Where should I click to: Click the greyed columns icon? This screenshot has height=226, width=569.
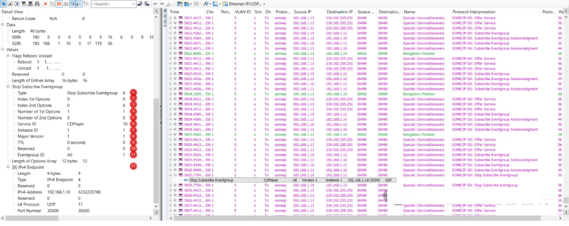(x=197, y=4)
